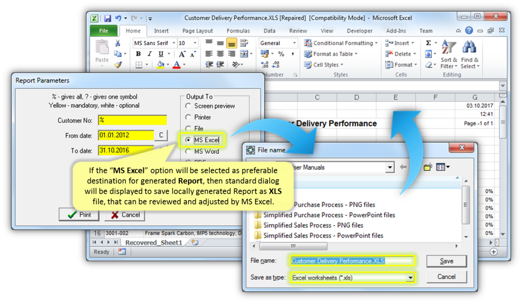Open the MS Sans Serif font name dropdown
The width and height of the screenshot is (522, 303).
coord(173,43)
